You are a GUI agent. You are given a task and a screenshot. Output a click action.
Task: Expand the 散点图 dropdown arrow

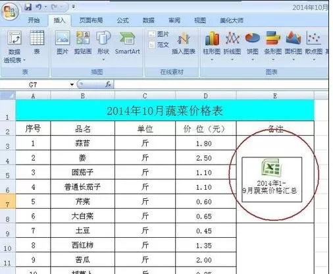point(314,59)
